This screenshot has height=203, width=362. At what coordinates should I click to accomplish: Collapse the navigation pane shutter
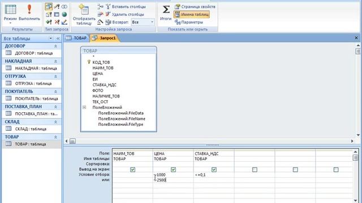(58, 38)
